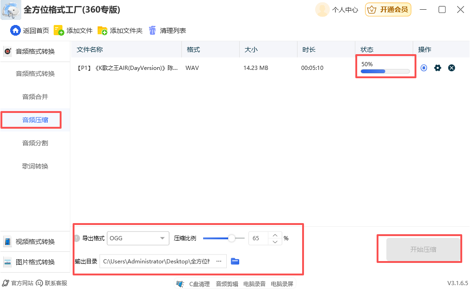
Task: Select 音频分割 in the sidebar
Action: [x=35, y=143]
